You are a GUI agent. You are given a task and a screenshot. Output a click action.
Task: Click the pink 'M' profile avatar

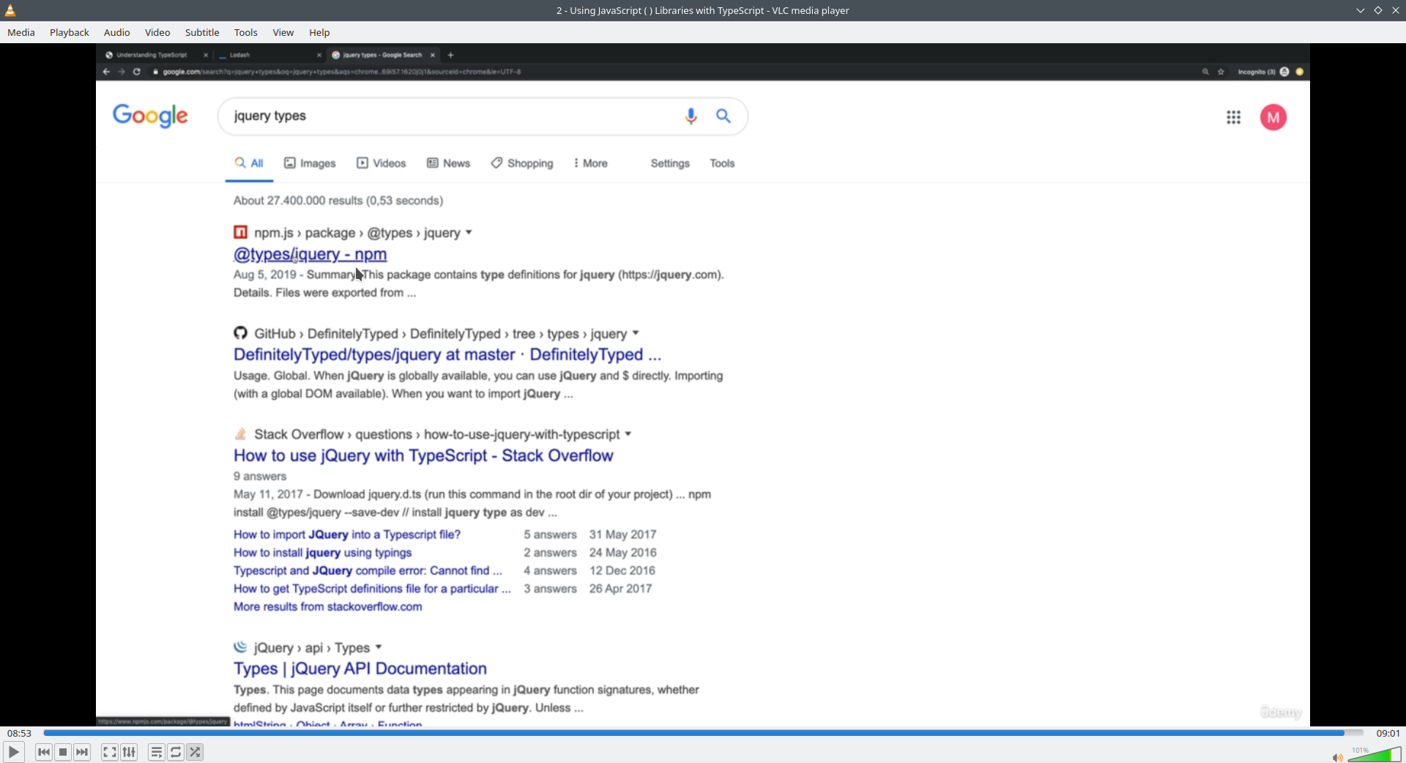[x=1273, y=117]
